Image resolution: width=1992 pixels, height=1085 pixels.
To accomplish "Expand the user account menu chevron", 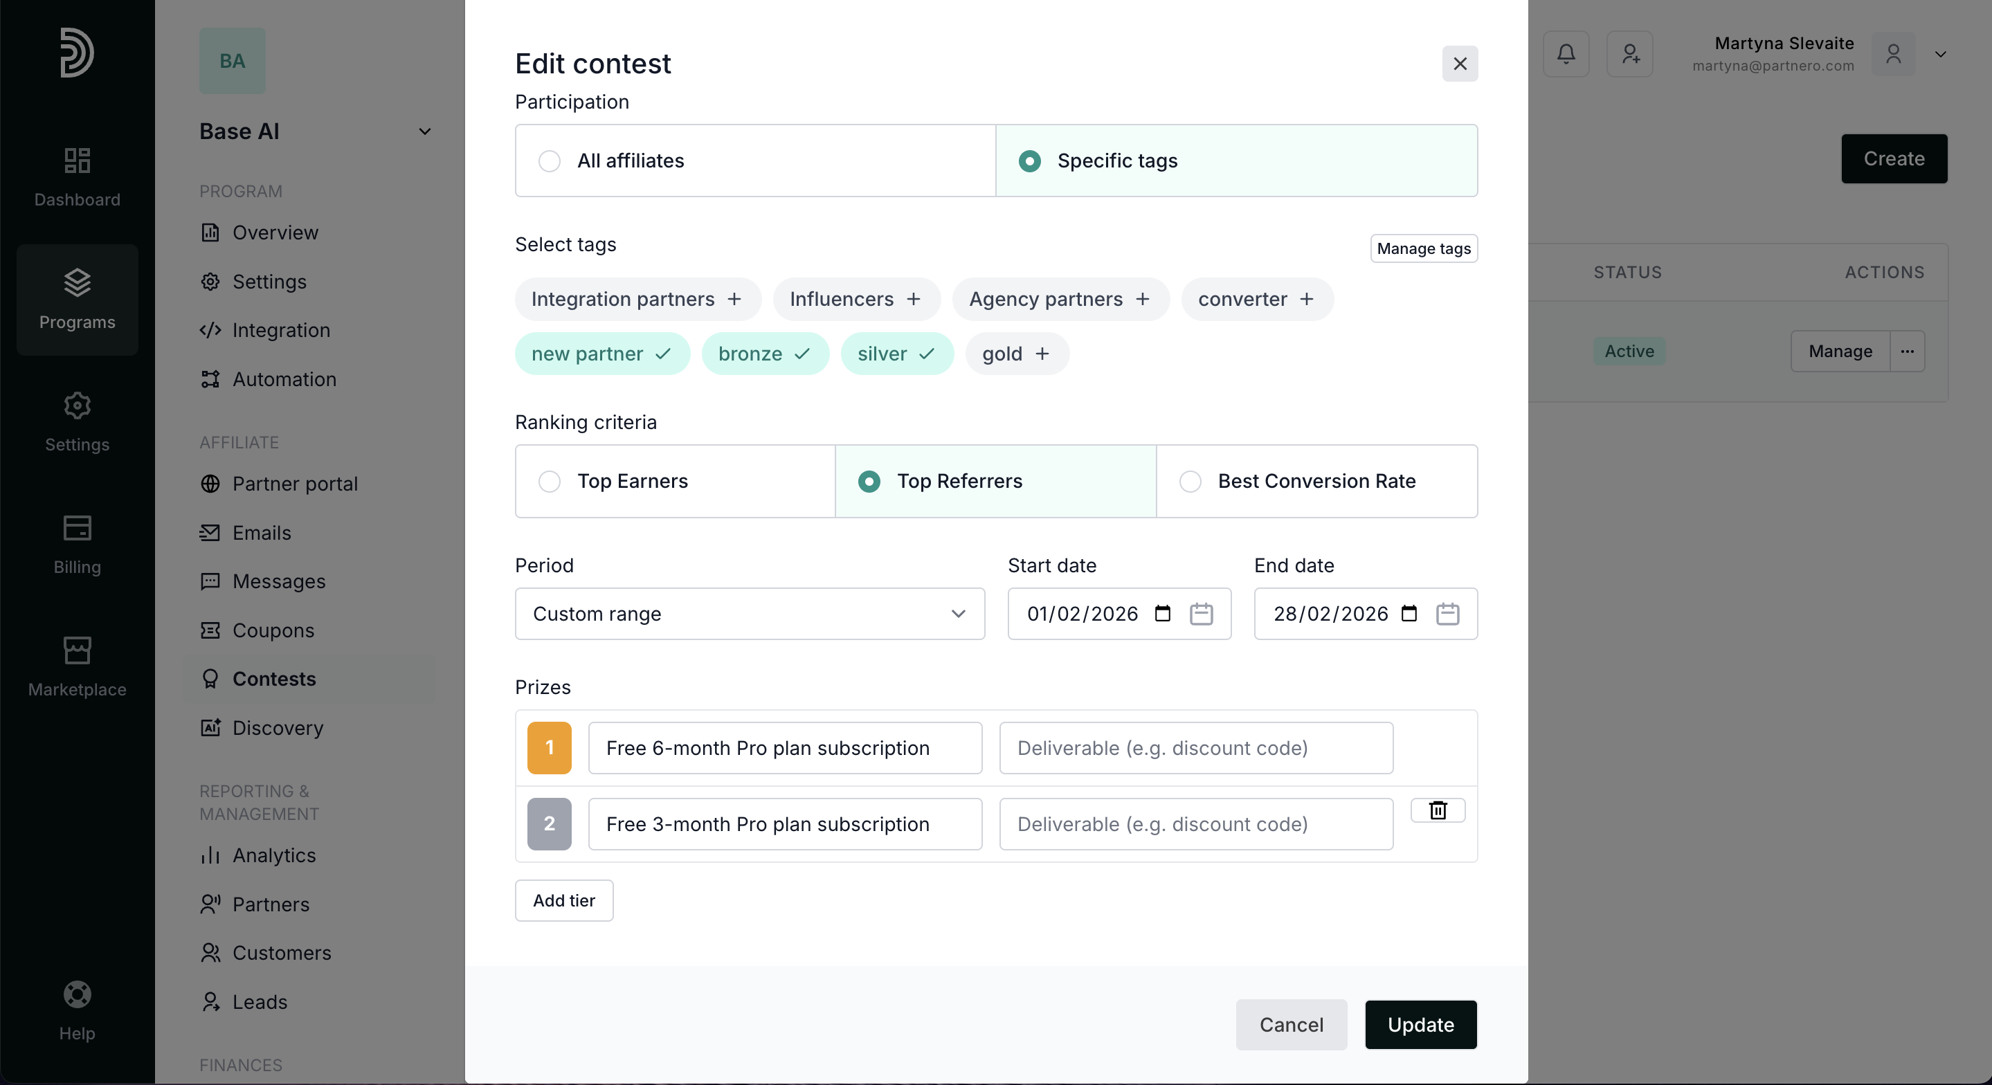I will click(1939, 54).
